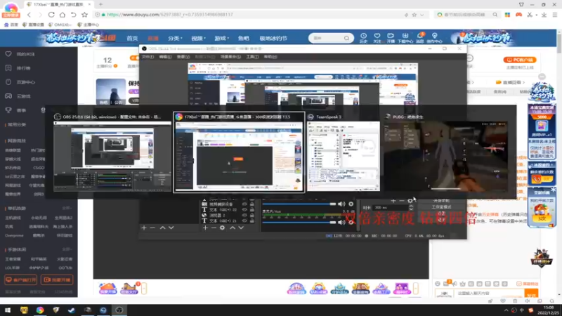Click the search magnifier in Douyu search box

(346, 38)
